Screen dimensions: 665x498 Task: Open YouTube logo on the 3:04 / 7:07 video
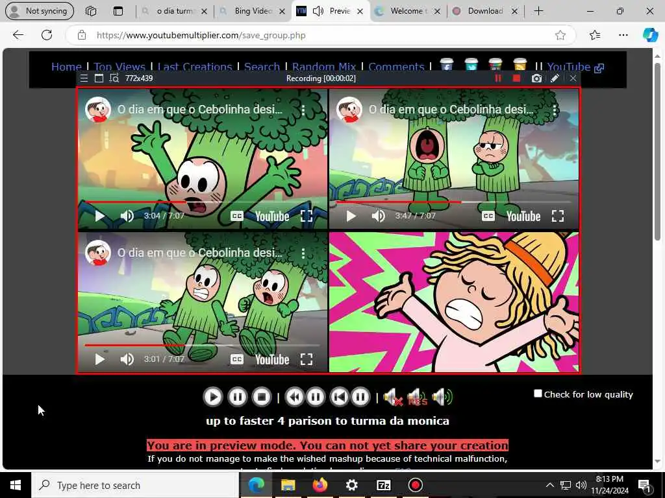[x=272, y=217]
